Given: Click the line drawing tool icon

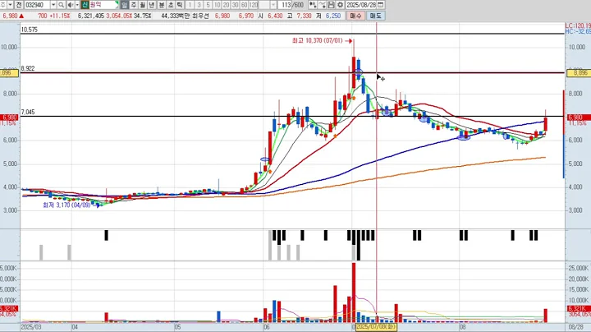Looking at the screenshot, I should coord(322,5).
